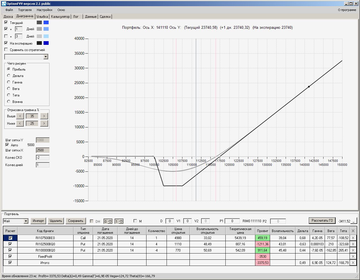Select the Вега radio button
The image size is (360, 280).
(x=9, y=89)
